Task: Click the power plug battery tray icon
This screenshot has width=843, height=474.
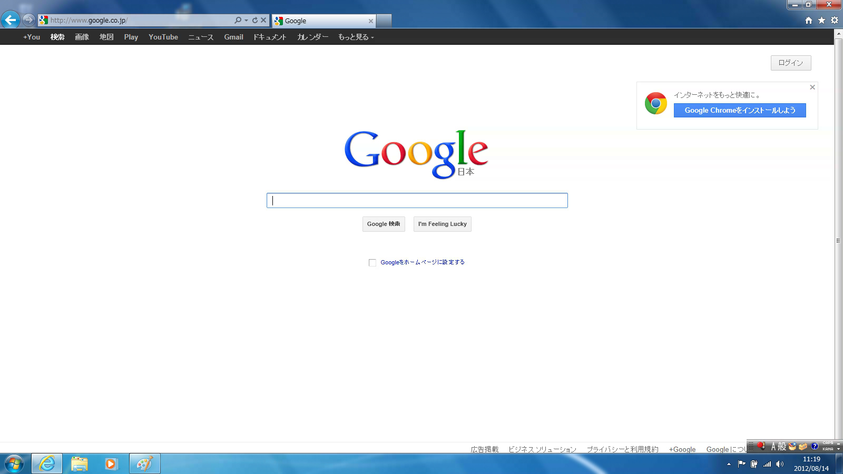Action: coord(754,464)
